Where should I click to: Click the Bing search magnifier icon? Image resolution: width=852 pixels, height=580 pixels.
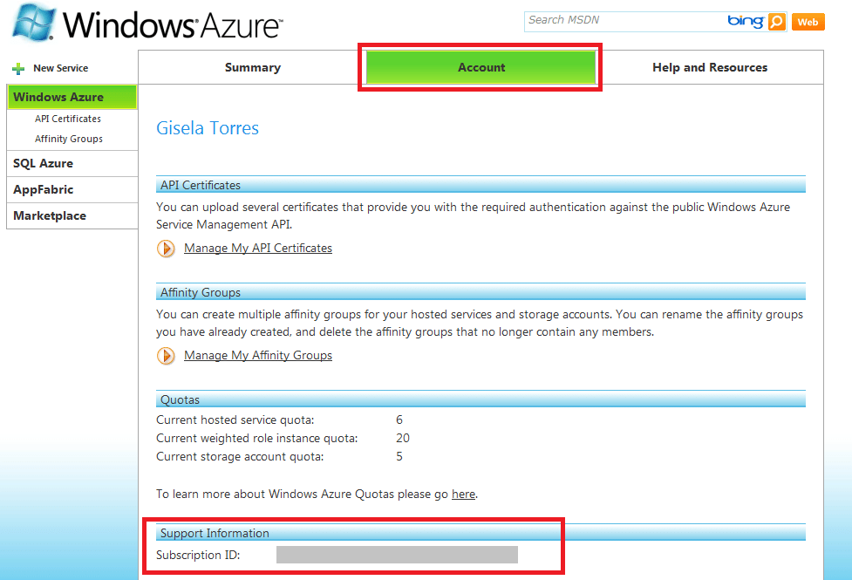[x=777, y=22]
